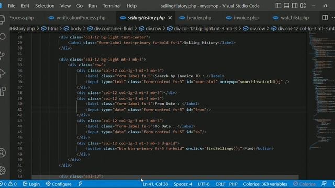The height and width of the screenshot is (188, 335).
Task: Toggle bottom panel layout icon
Action: tap(286, 6)
